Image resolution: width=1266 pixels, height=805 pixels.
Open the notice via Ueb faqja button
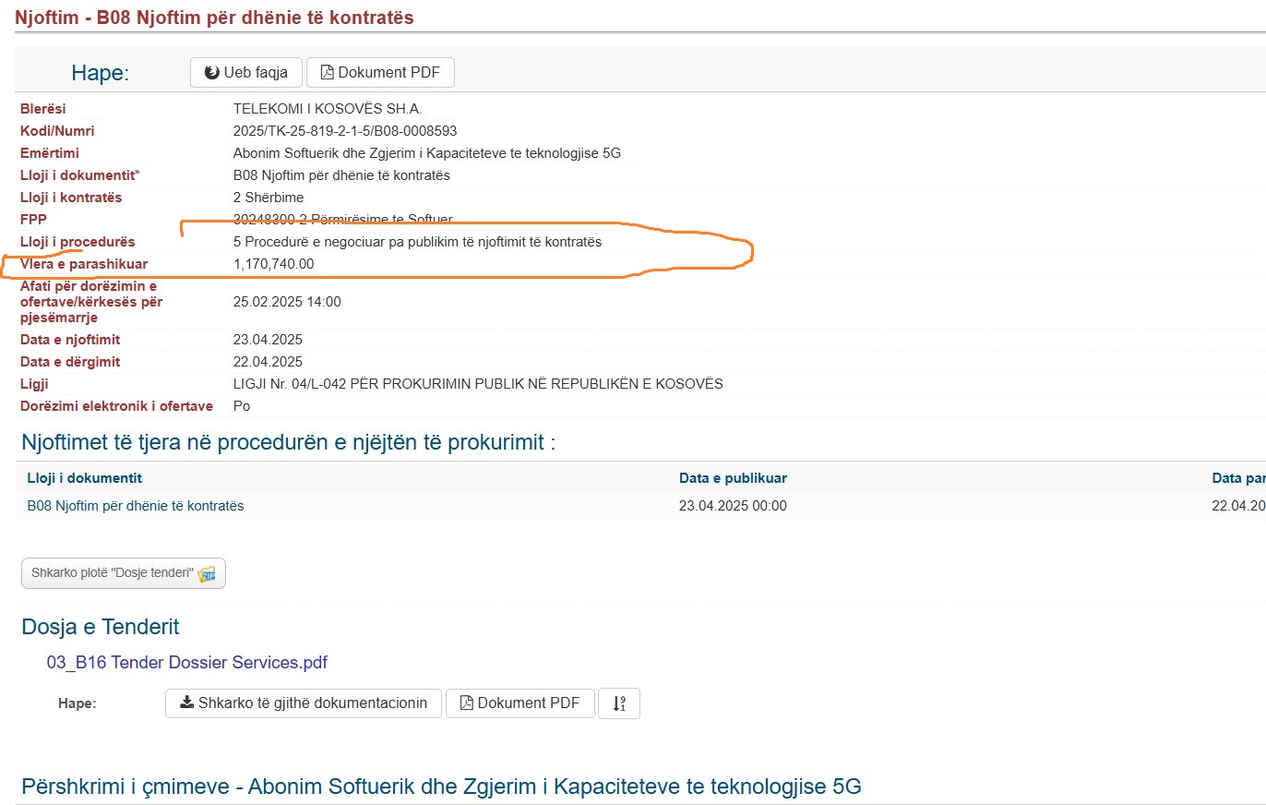pyautogui.click(x=245, y=73)
